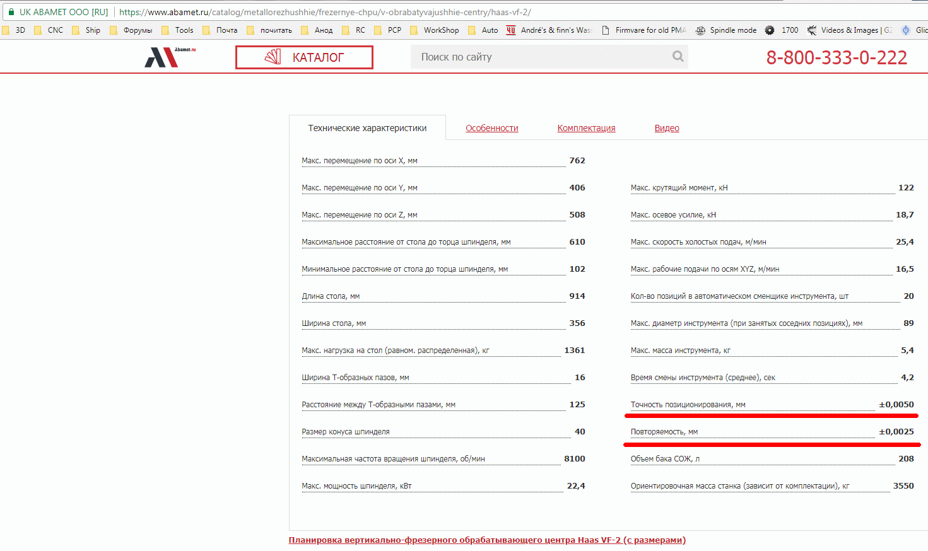Click the text 'Ширина стола, мм'
Screen dimensions: 928x551
(334, 323)
